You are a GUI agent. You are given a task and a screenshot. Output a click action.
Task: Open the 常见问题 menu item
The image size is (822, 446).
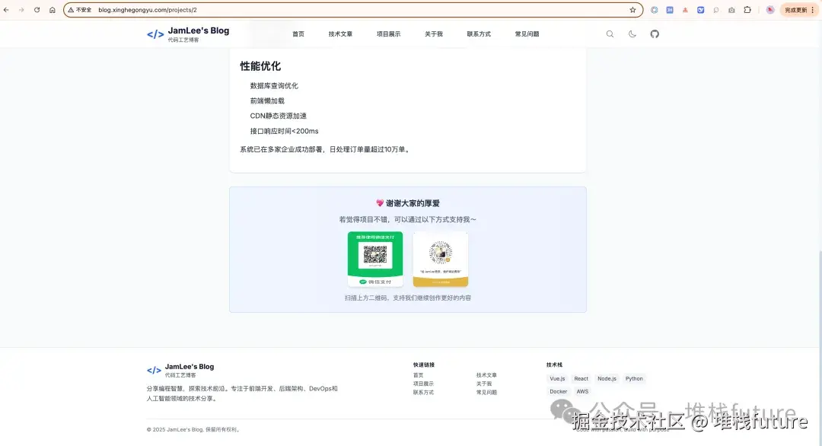tap(526, 33)
